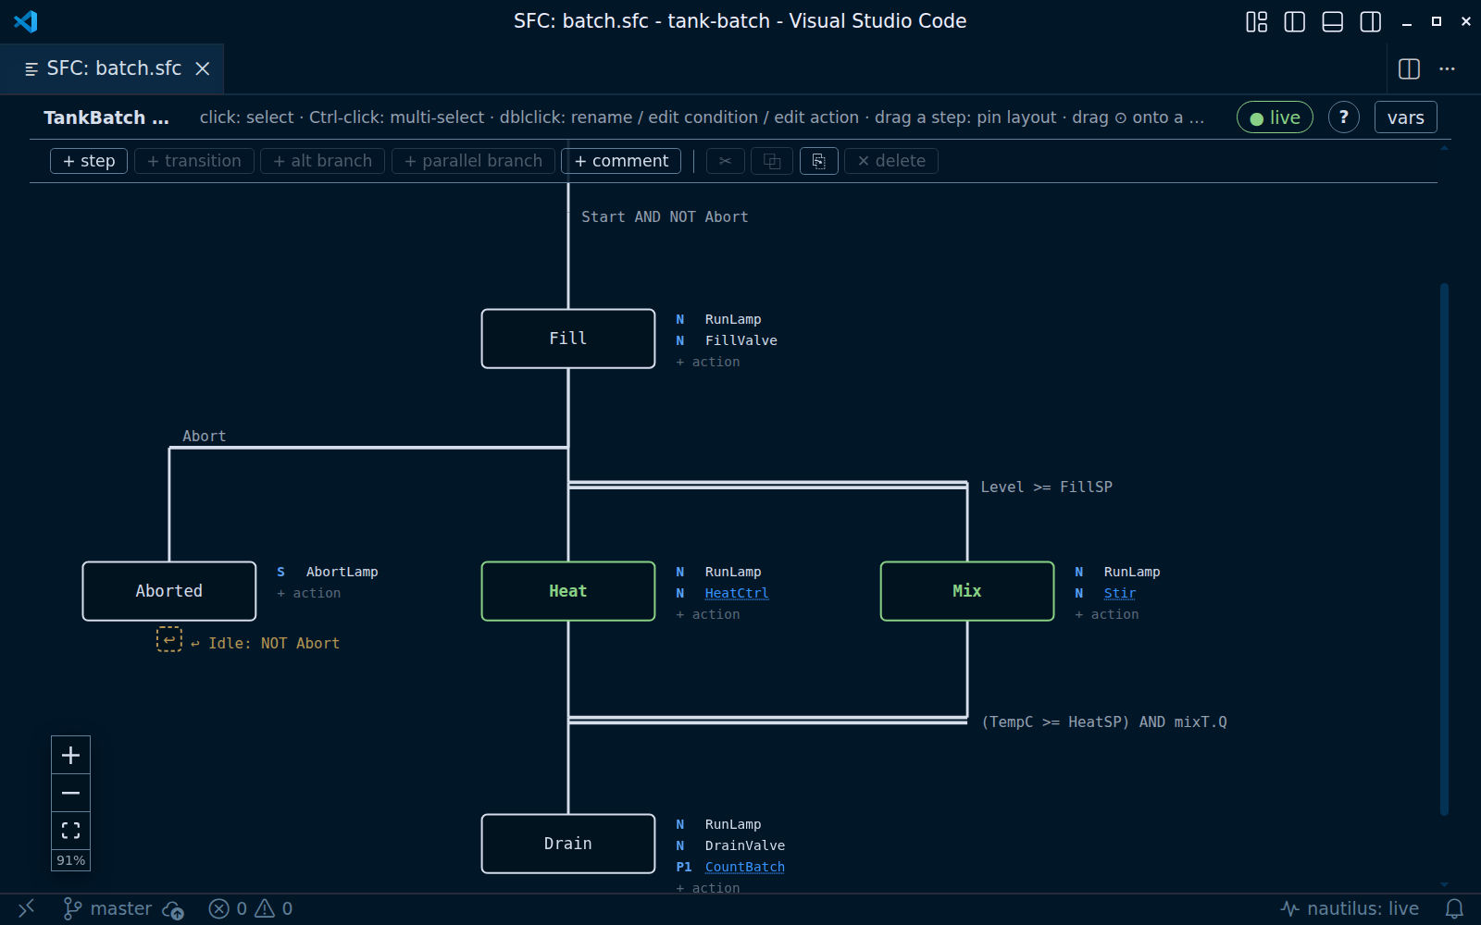Viewport: 1481px width, 925px height.
Task: Split the editor right
Action: 1410,68
